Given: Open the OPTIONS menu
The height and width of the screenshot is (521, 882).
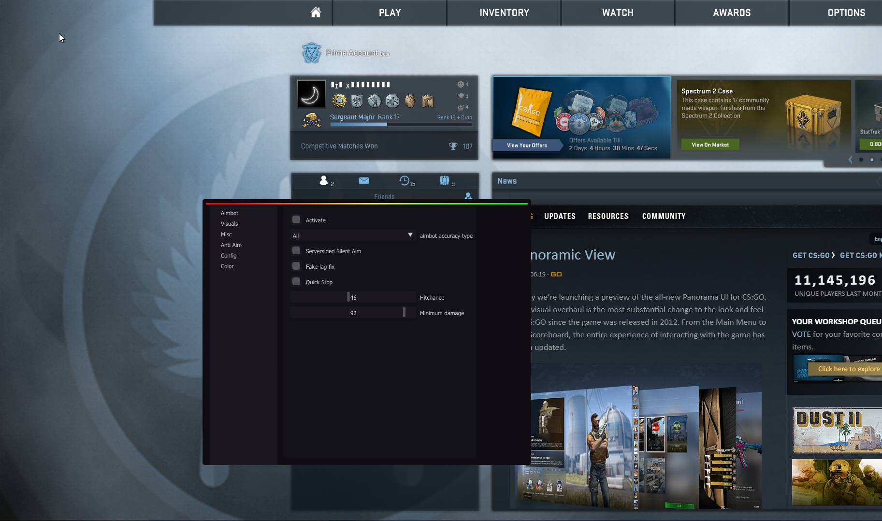Looking at the screenshot, I should [x=846, y=13].
